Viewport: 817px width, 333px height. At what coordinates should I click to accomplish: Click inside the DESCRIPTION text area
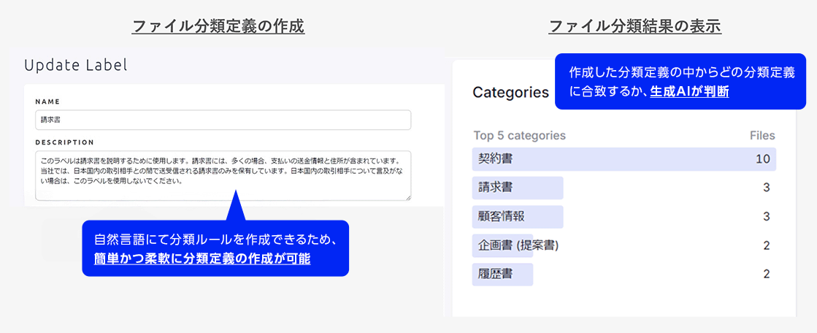223,175
